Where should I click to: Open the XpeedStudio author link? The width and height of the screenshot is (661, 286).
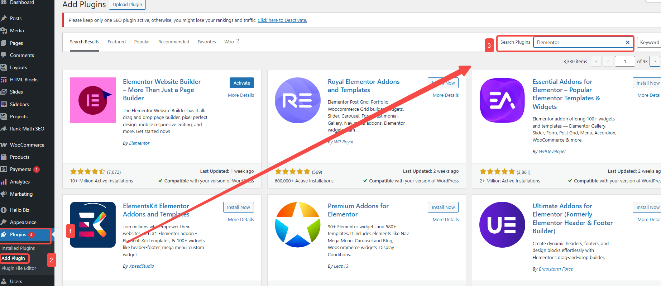click(142, 266)
